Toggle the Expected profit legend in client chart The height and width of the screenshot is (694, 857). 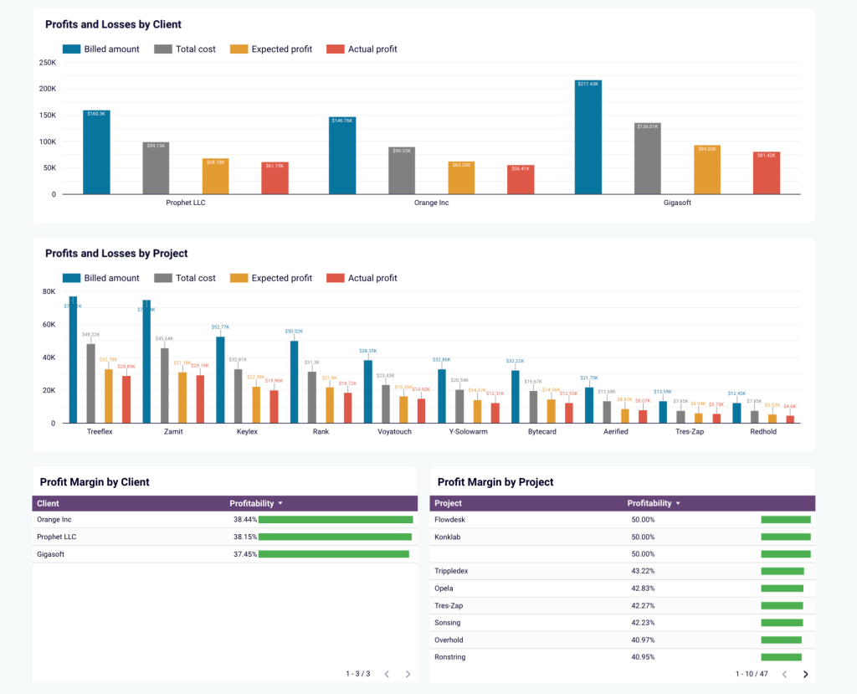coord(270,49)
